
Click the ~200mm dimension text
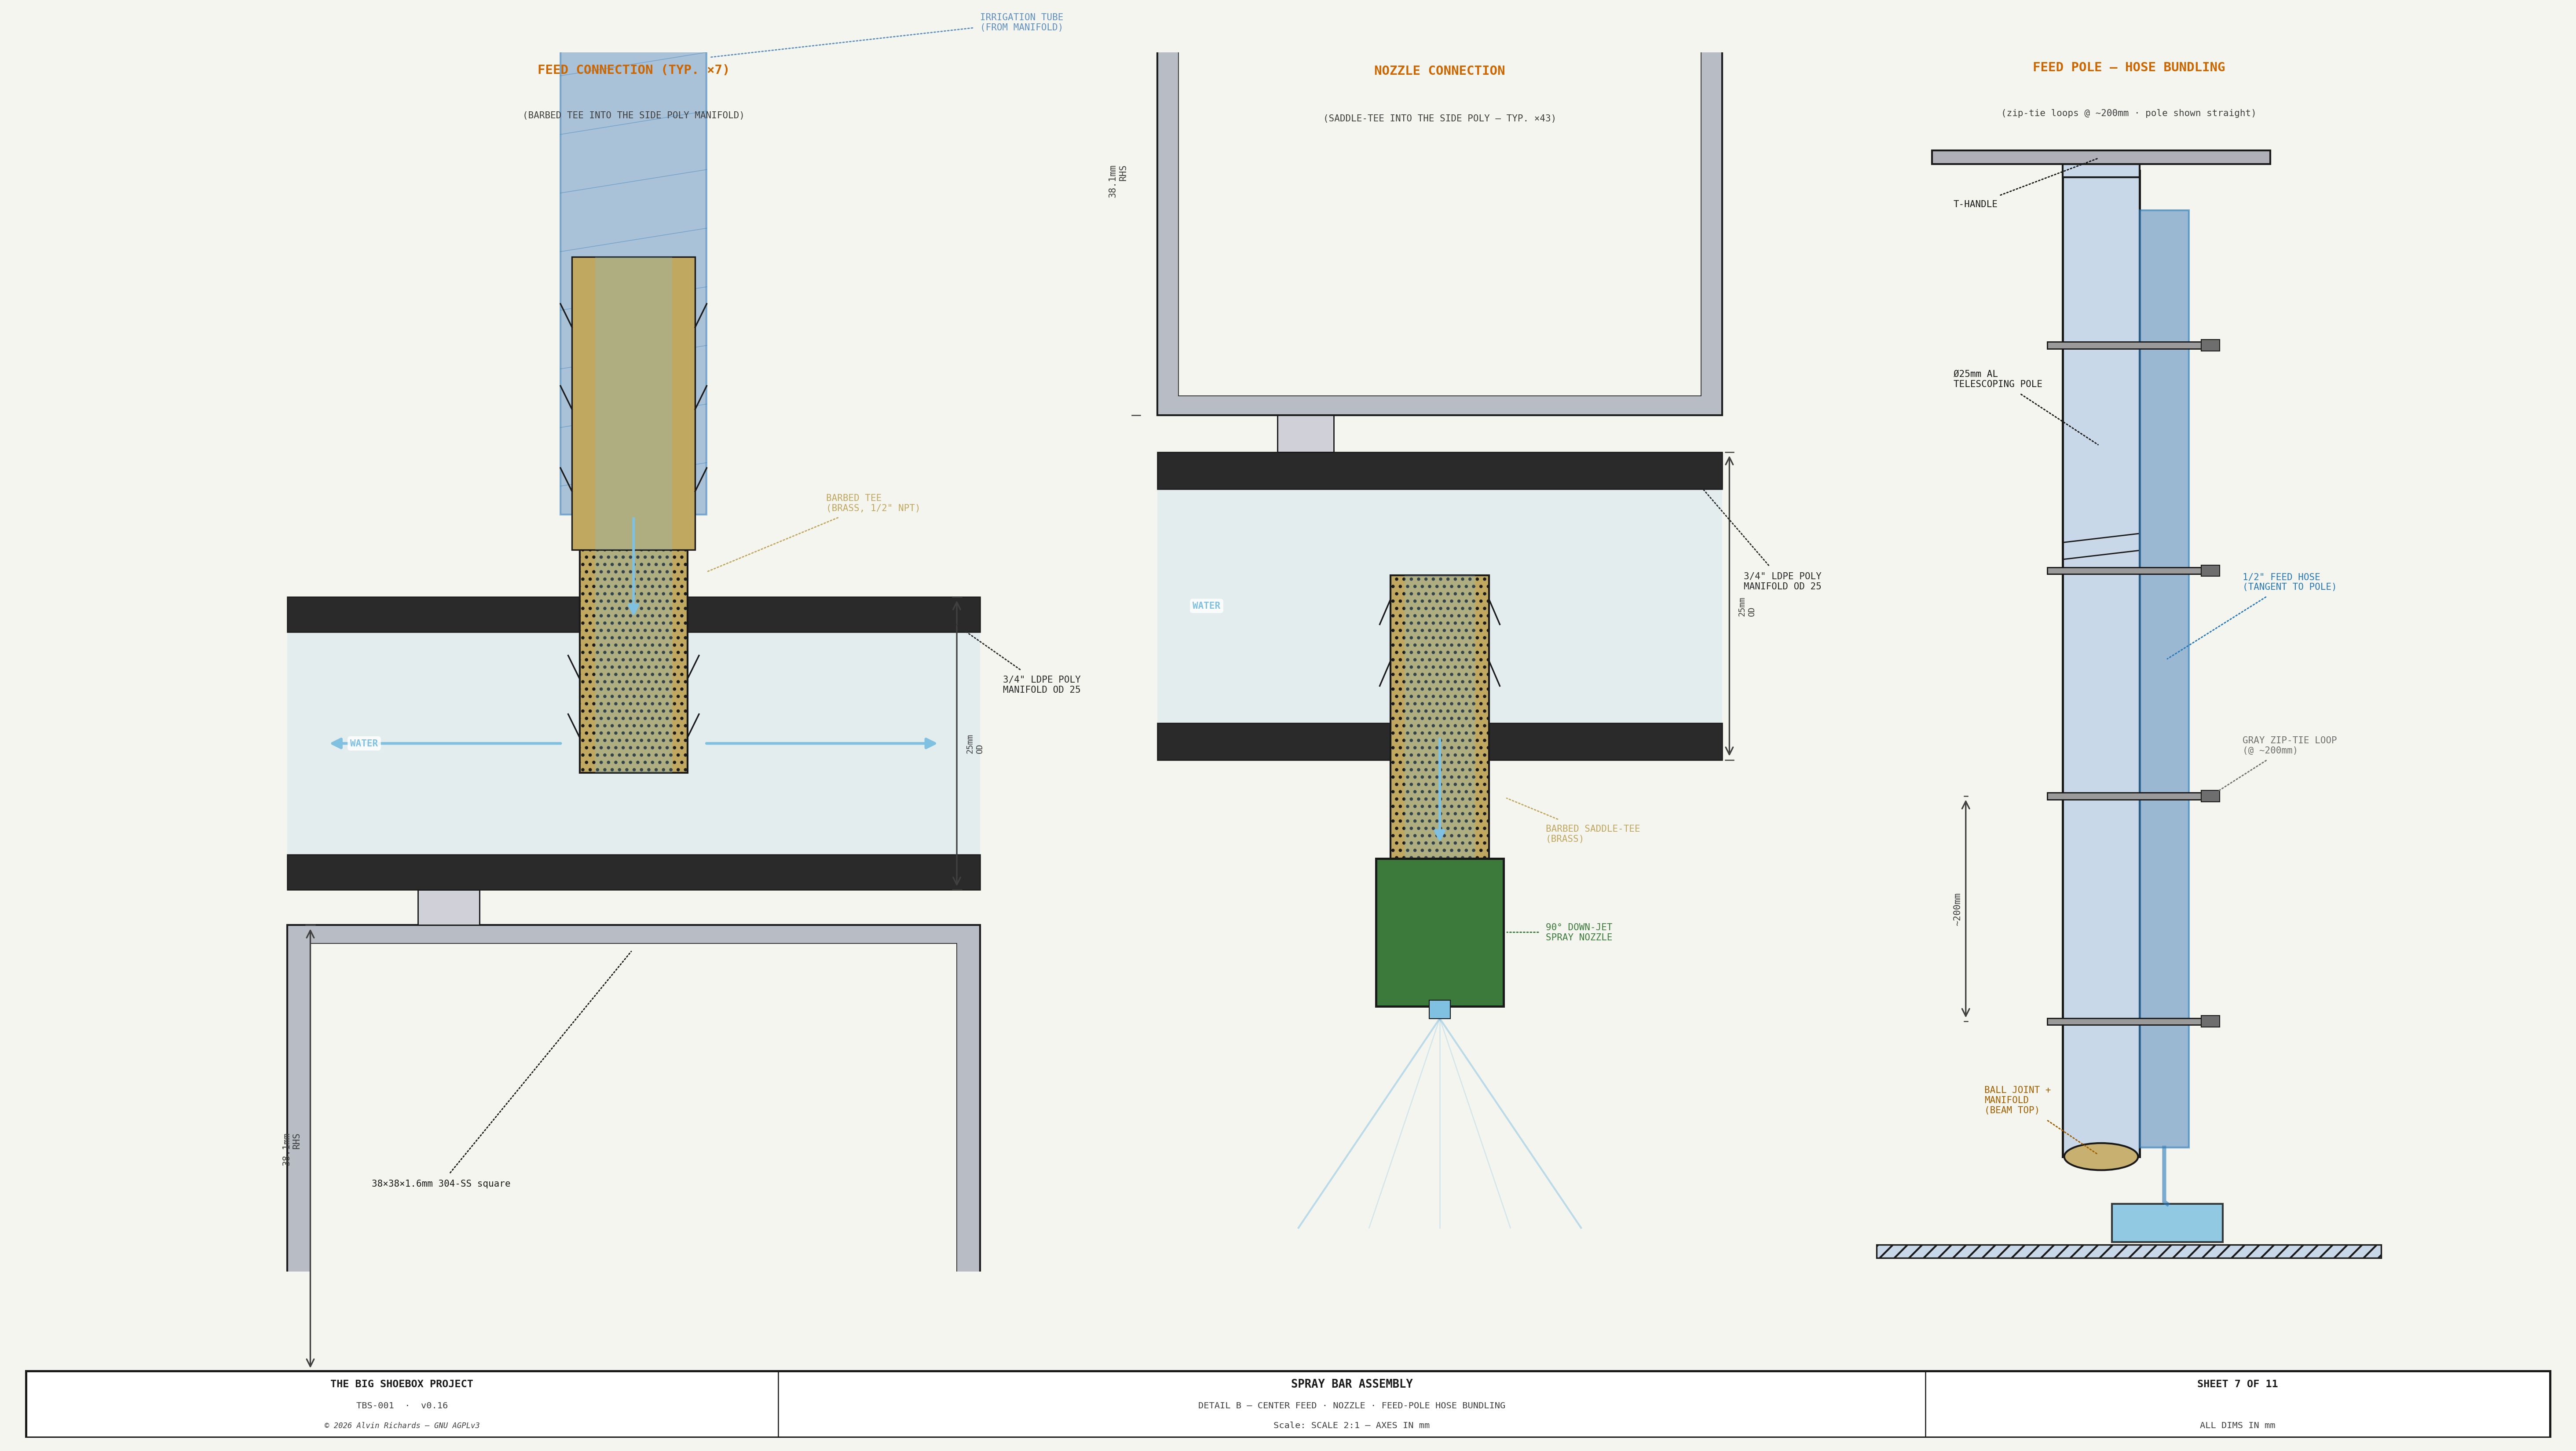(1957, 909)
